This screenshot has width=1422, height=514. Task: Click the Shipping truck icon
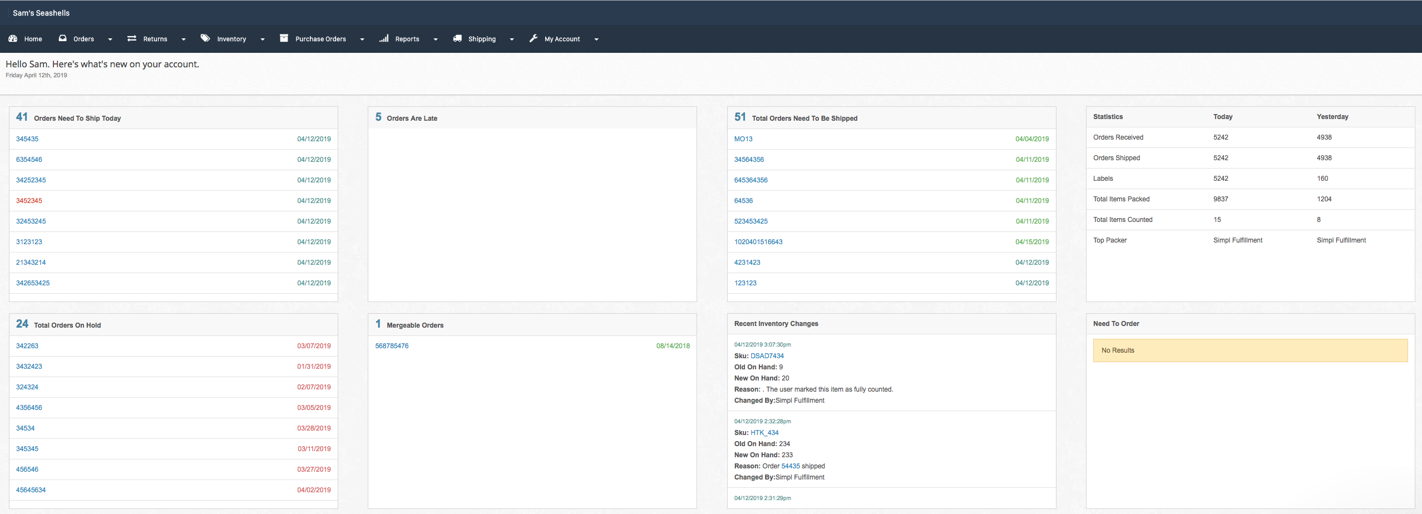click(x=457, y=38)
